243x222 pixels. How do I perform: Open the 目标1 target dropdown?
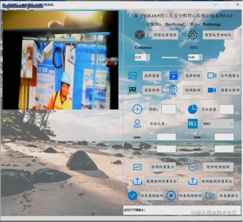(218, 124)
